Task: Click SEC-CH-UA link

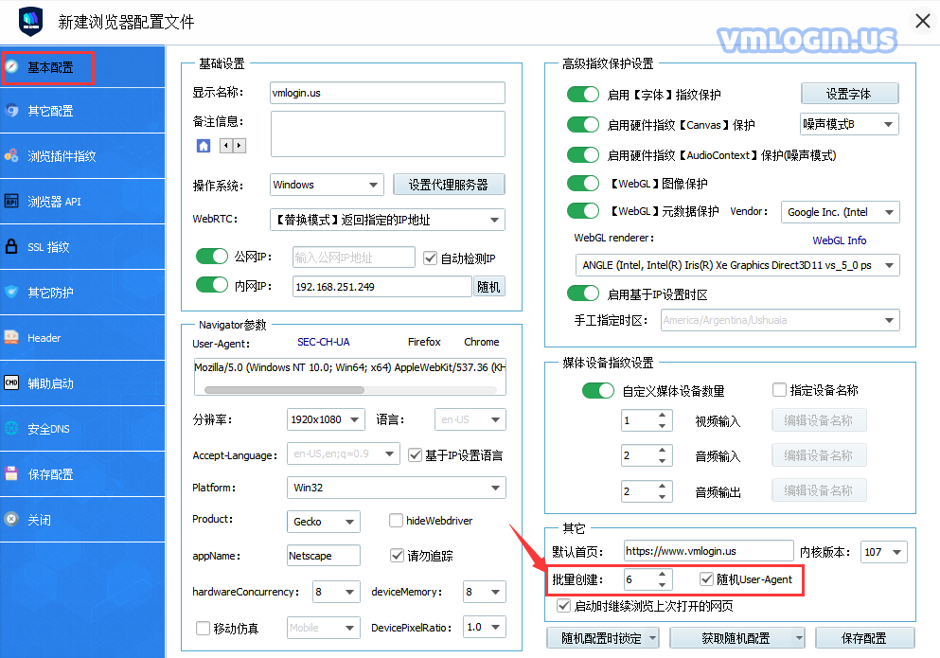Action: pos(324,342)
